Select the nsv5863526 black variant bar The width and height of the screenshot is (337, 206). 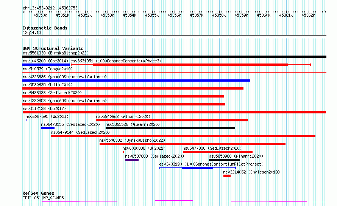click(x=170, y=128)
